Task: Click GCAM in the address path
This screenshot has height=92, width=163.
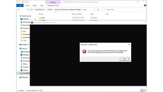Action: point(50,10)
